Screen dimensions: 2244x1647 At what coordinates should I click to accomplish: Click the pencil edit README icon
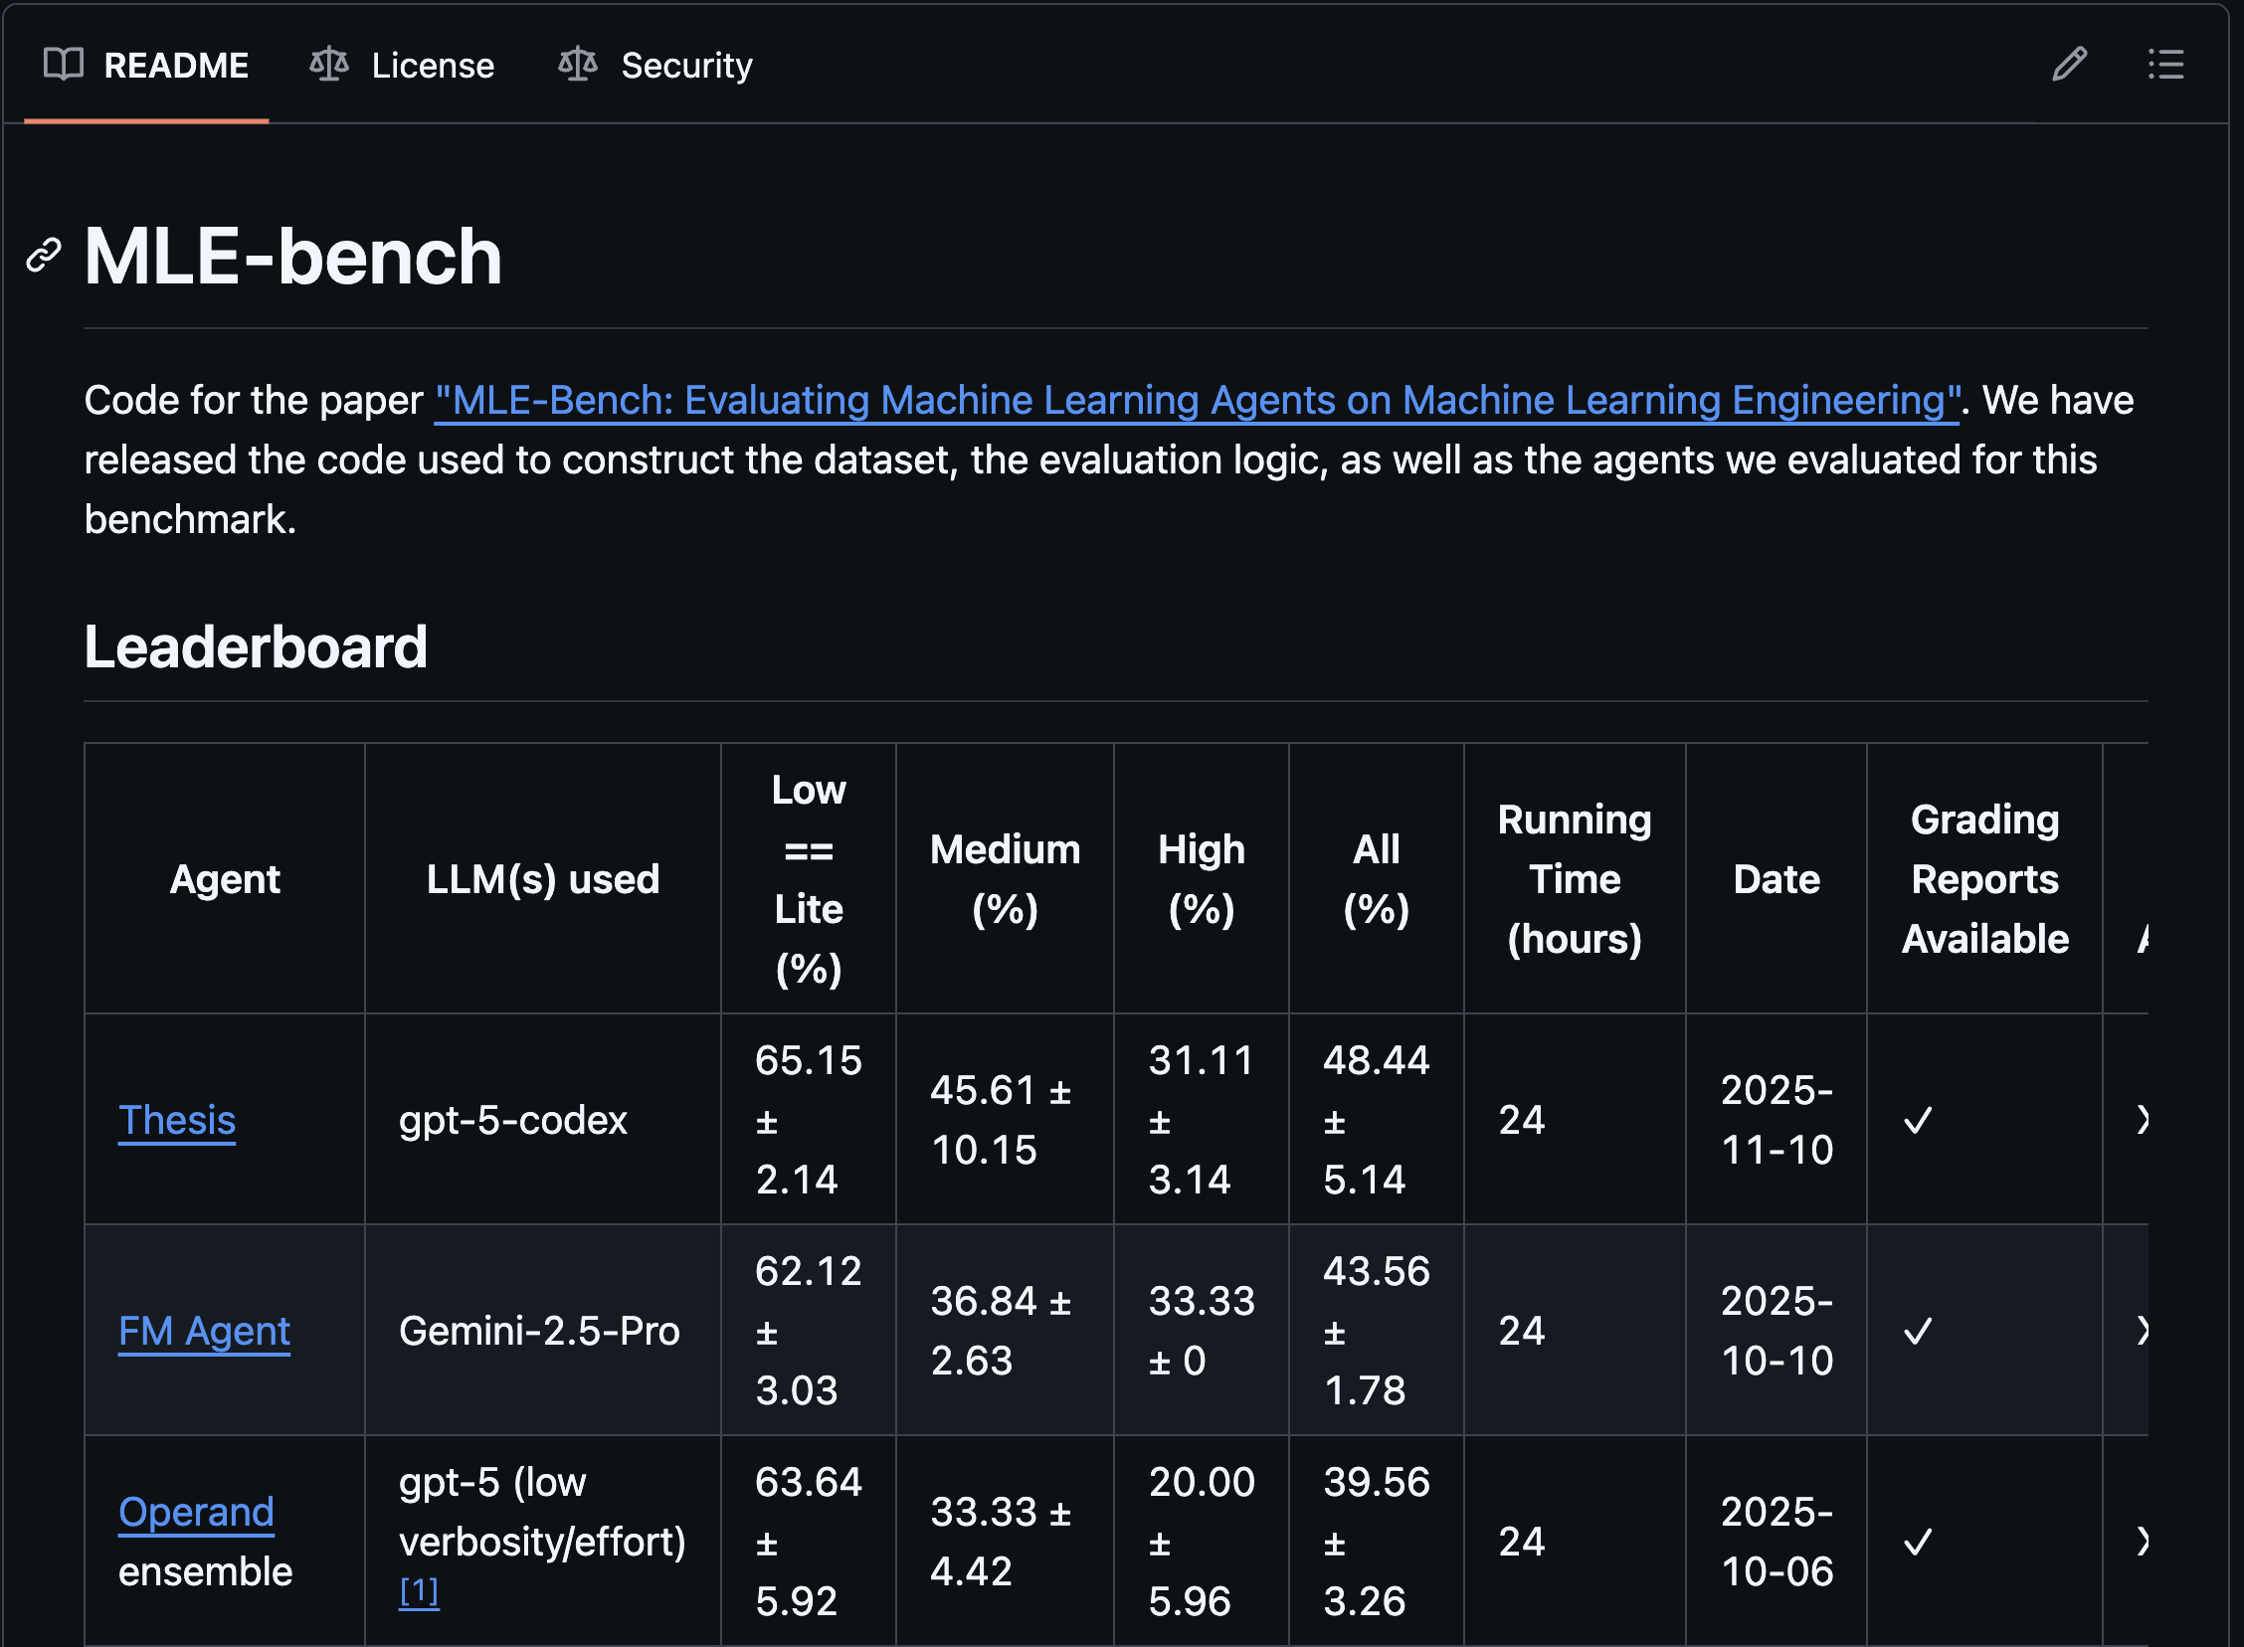pos(2070,65)
